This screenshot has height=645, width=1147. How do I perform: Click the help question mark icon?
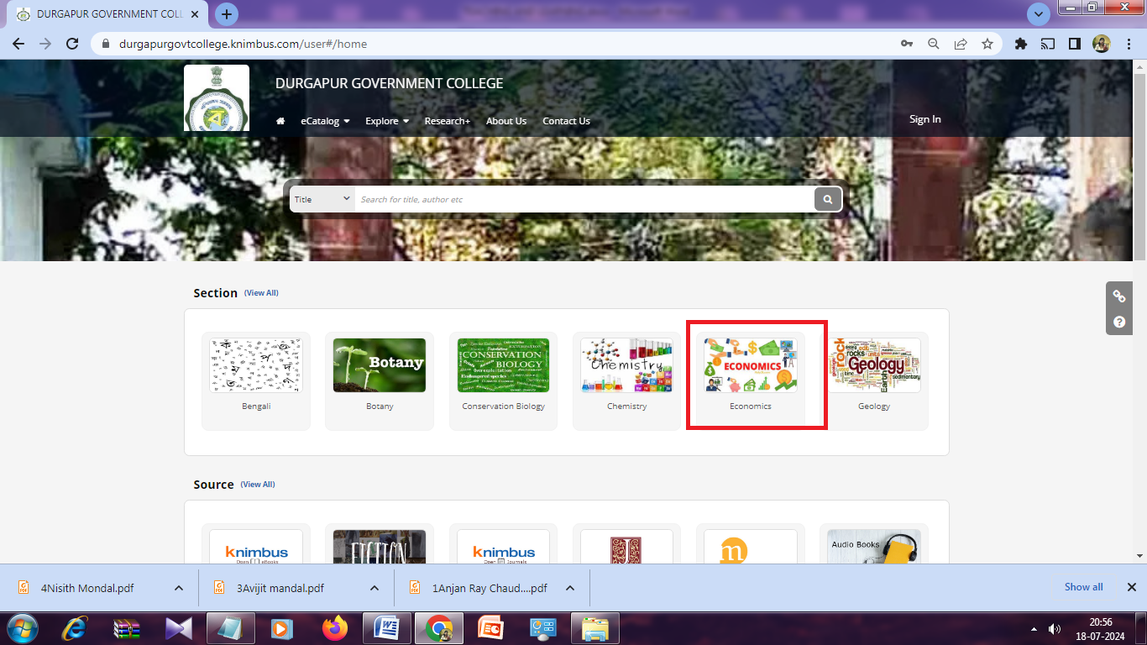pos(1118,322)
